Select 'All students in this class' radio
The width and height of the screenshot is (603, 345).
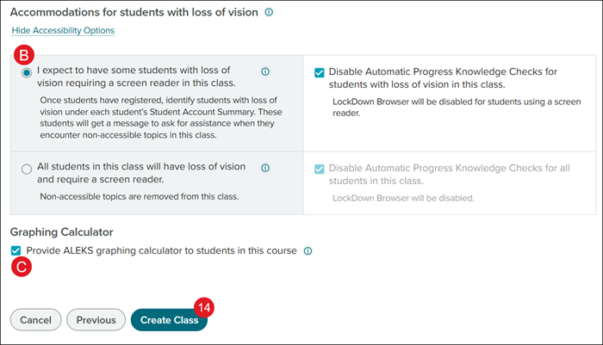(x=28, y=169)
